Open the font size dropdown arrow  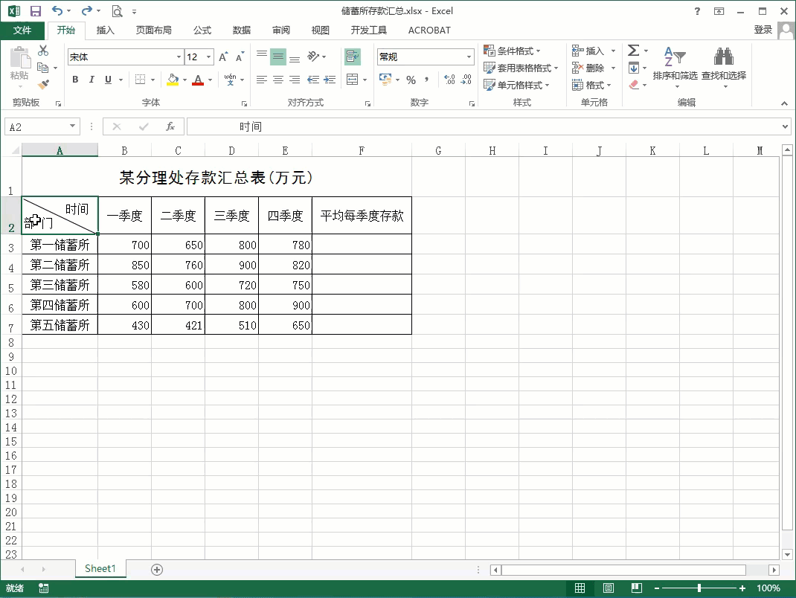[x=209, y=57]
